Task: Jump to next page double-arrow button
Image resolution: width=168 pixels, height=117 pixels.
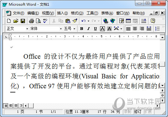Action: pyautogui.click(x=162, y=100)
